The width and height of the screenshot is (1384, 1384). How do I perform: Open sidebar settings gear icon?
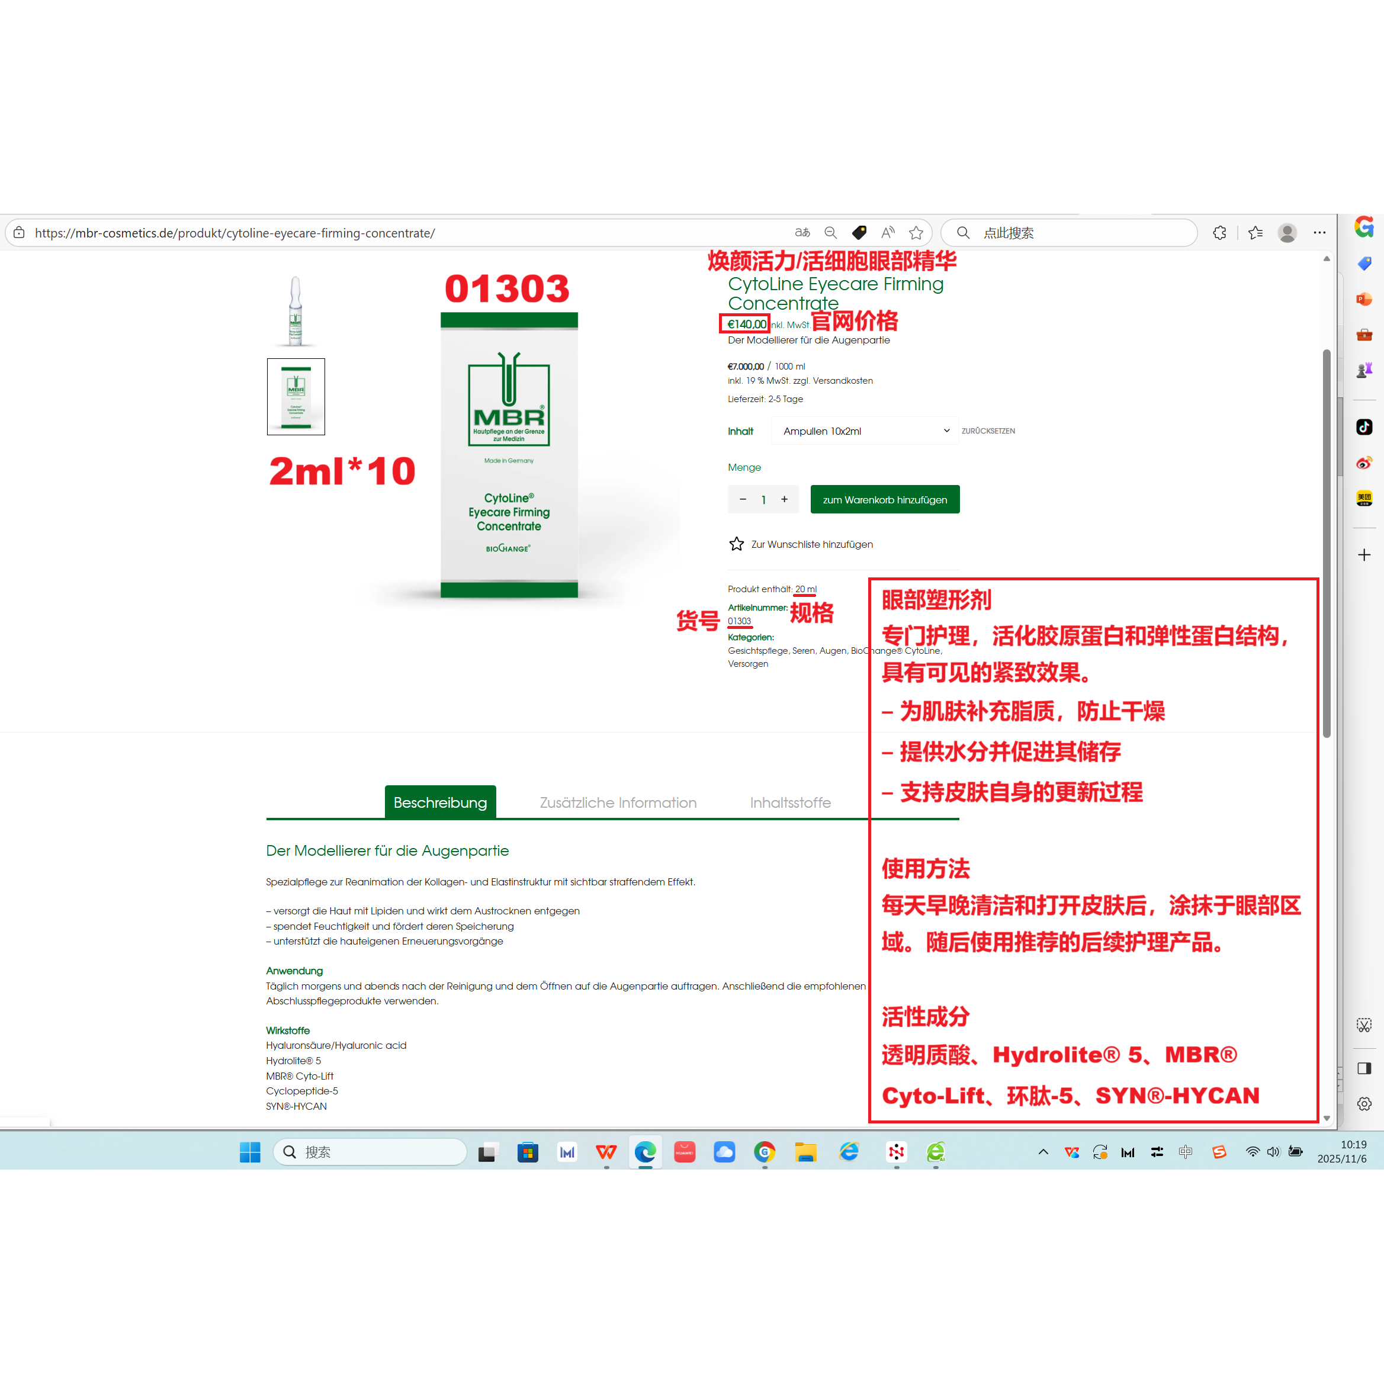(1364, 1104)
